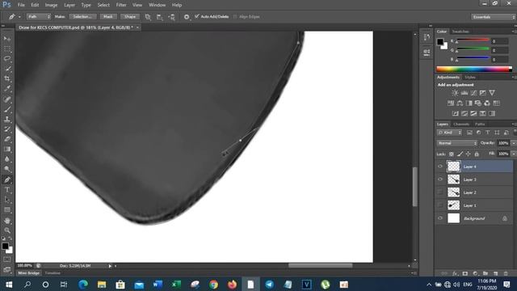Viewport: 517px width, 291px height.
Task: Switch to the Paths tab
Action: (x=480, y=124)
